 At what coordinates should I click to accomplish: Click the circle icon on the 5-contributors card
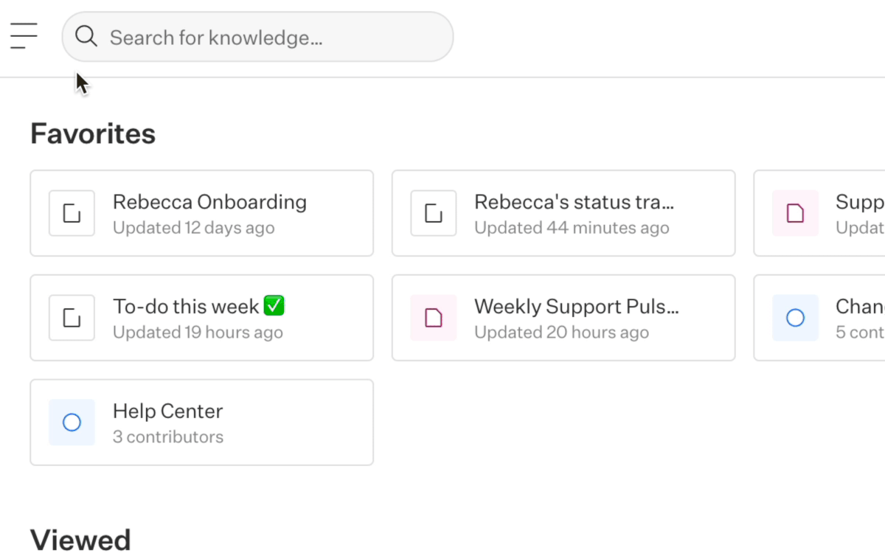coord(794,318)
